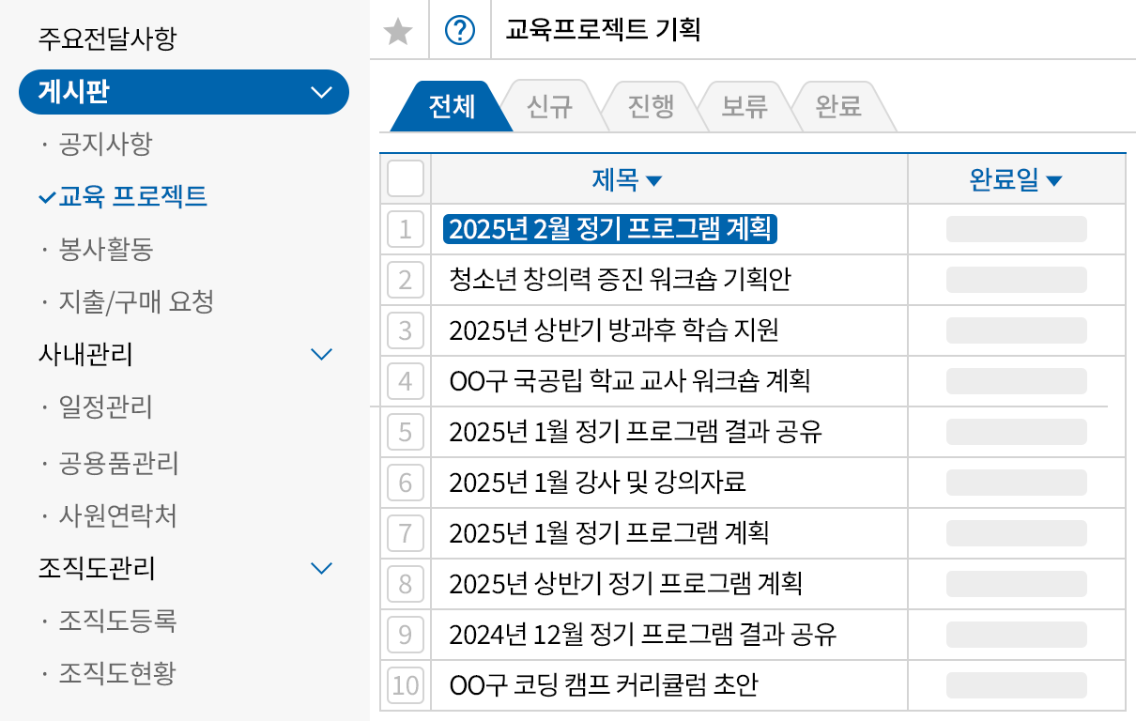Open the 공지사항 board
This screenshot has height=721, width=1136.
tap(108, 145)
